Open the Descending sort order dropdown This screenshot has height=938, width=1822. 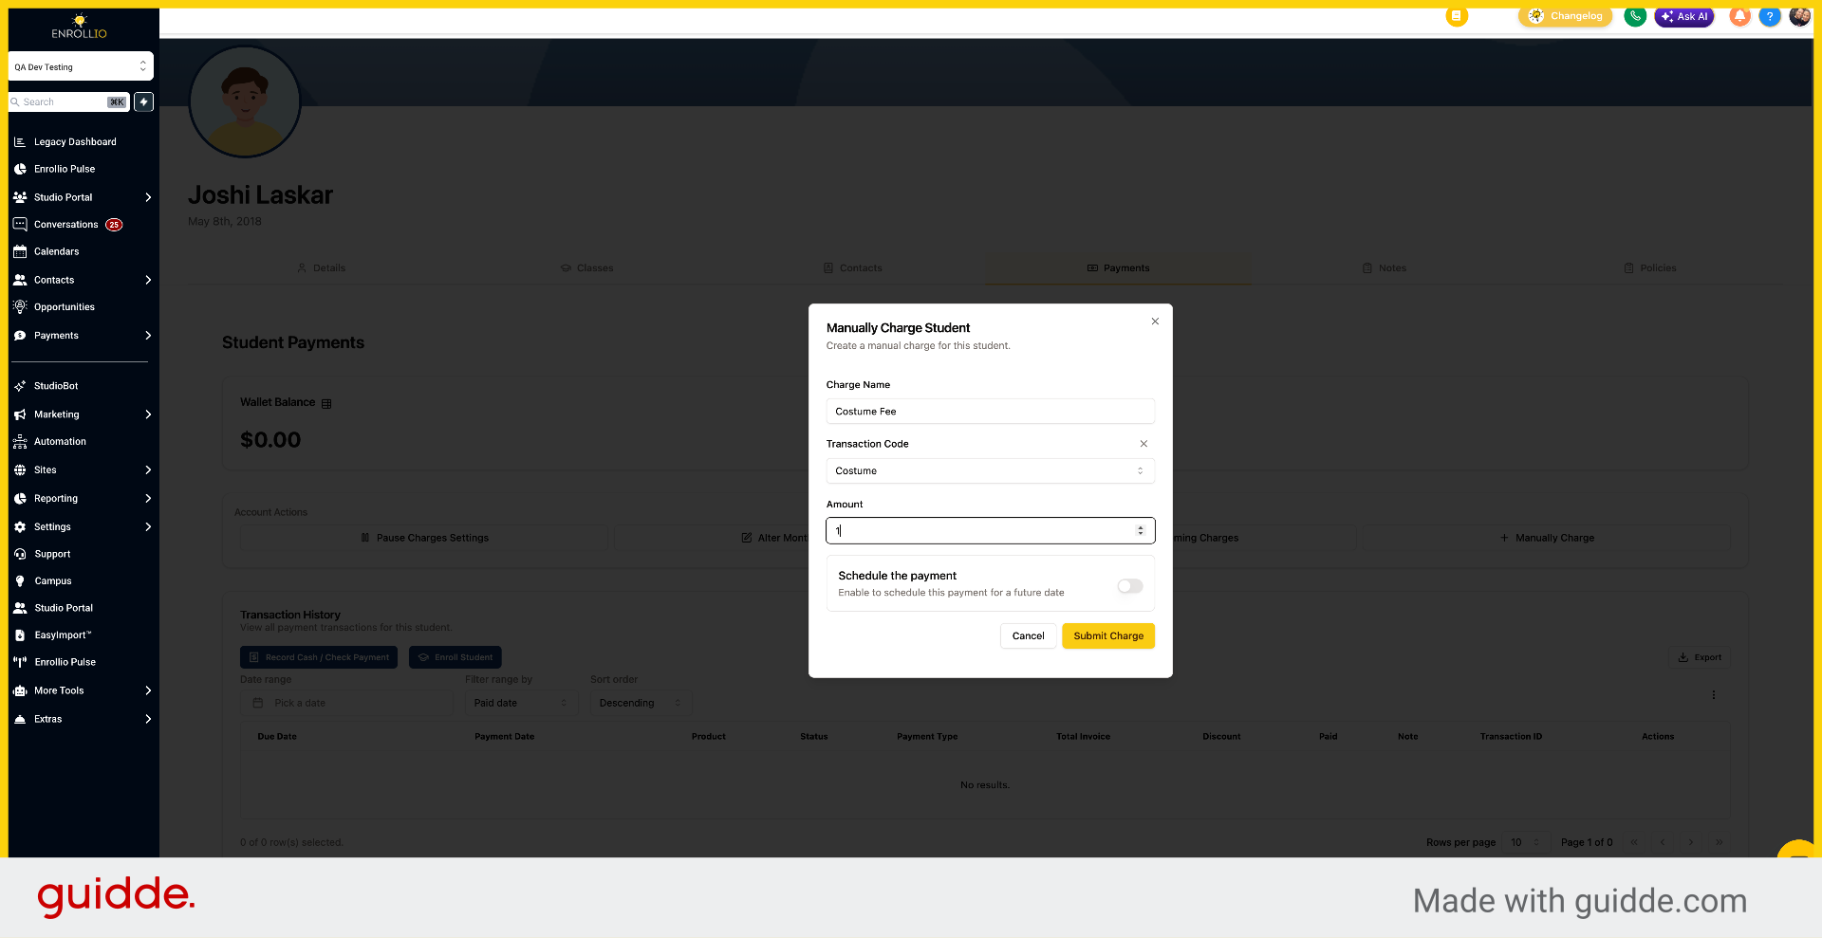(641, 704)
